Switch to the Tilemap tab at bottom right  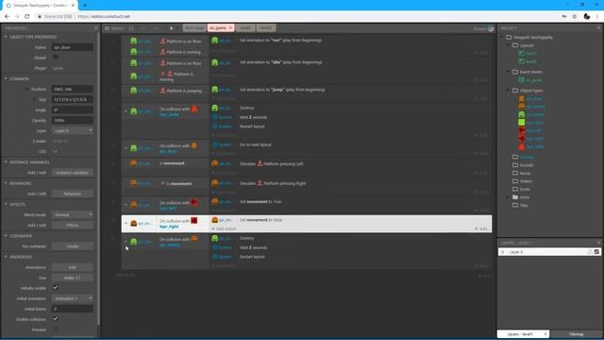point(577,334)
